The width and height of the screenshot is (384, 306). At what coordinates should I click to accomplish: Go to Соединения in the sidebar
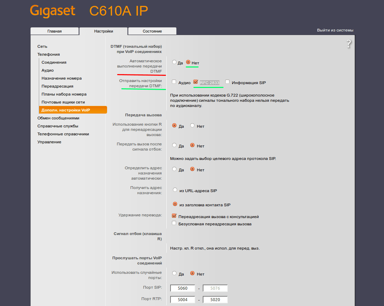coord(54,62)
